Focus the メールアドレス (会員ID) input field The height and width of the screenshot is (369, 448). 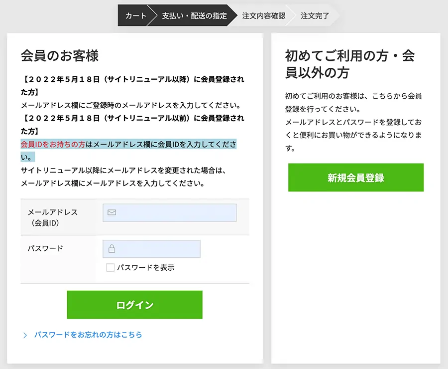point(170,213)
